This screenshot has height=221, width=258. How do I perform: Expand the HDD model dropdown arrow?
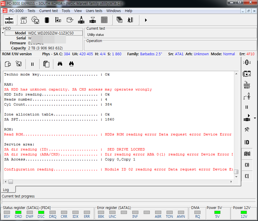click(x=3, y=33)
